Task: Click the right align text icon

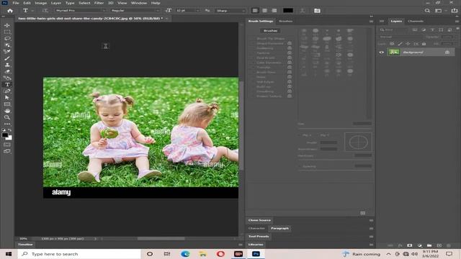Action: [274, 11]
